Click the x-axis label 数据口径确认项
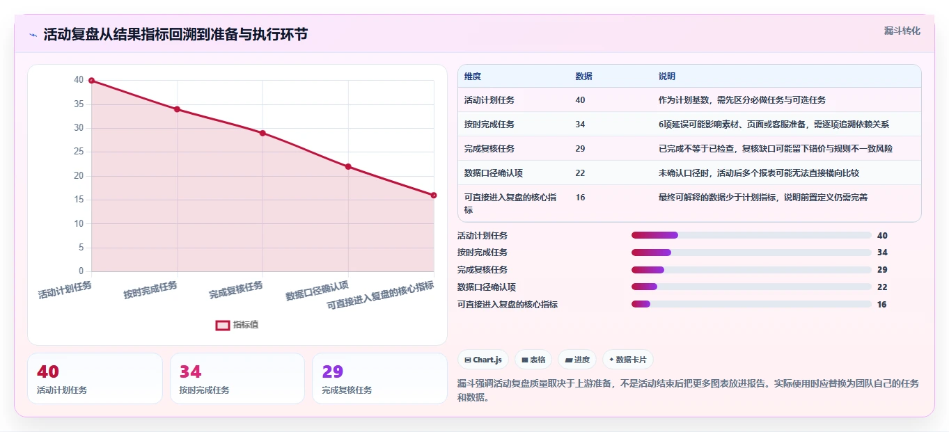 pos(317,291)
